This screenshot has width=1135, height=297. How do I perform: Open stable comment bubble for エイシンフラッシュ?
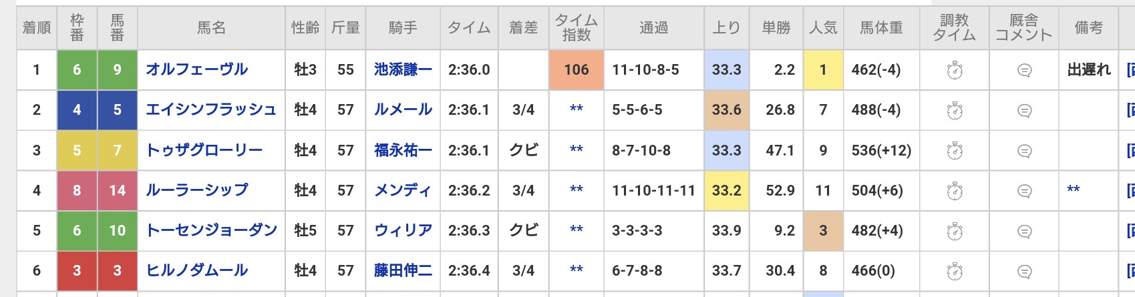(1024, 110)
